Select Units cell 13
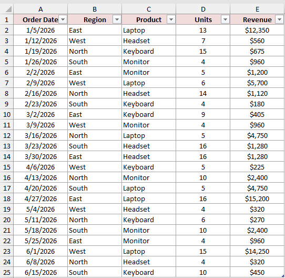This screenshot has height=278, width=285. (x=203, y=30)
